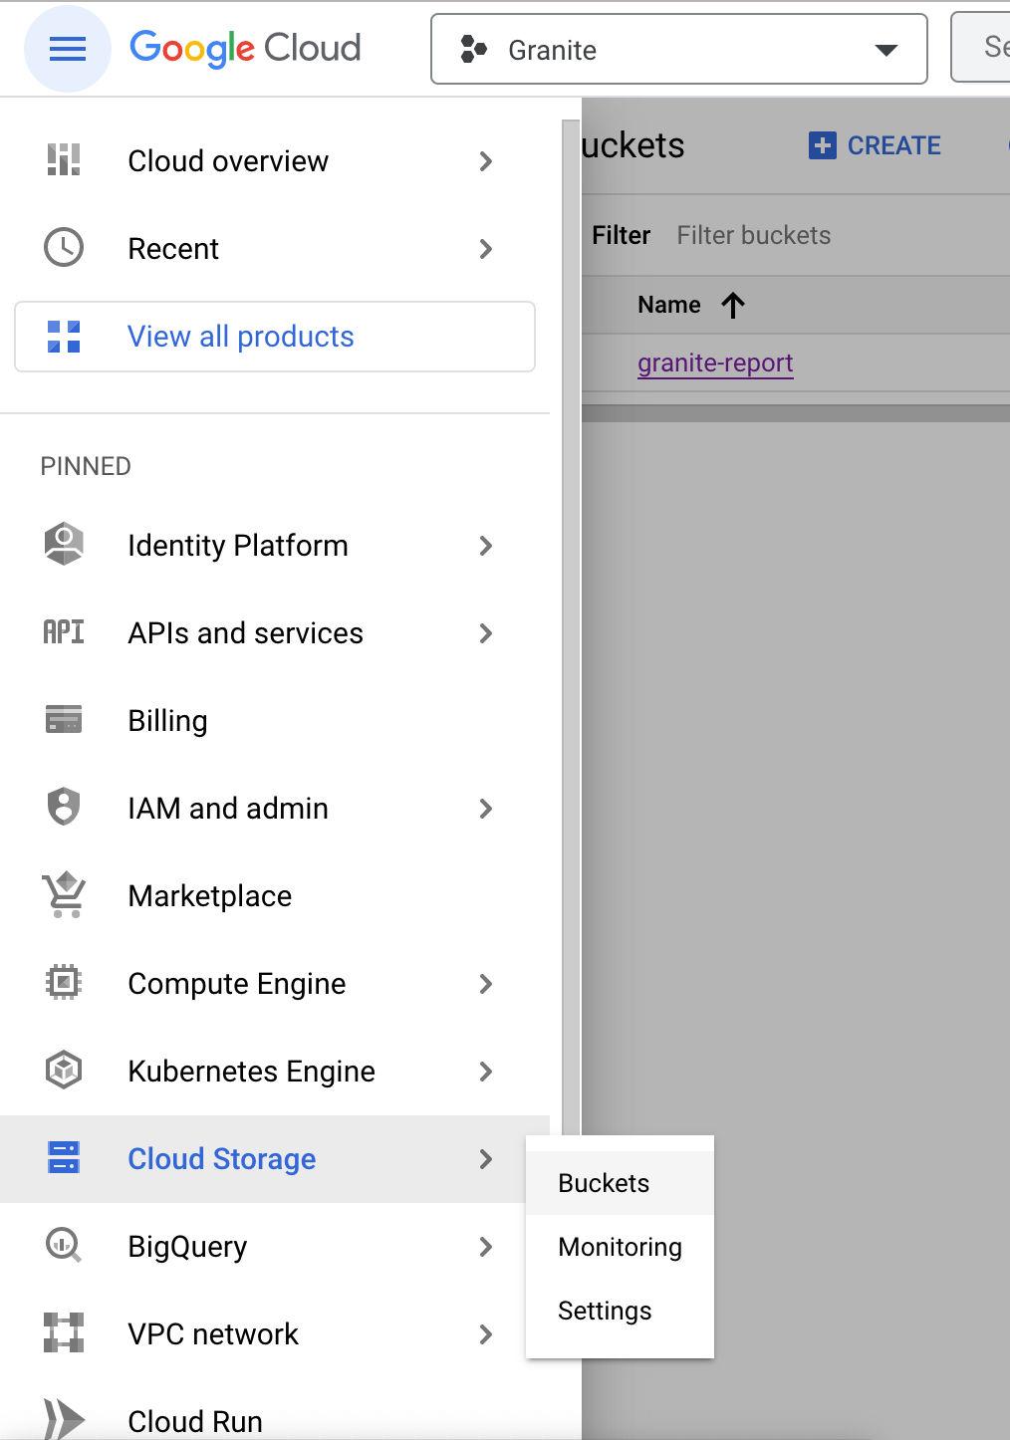Expand the Identity Platform chevron
The image size is (1010, 1440).
click(x=486, y=545)
